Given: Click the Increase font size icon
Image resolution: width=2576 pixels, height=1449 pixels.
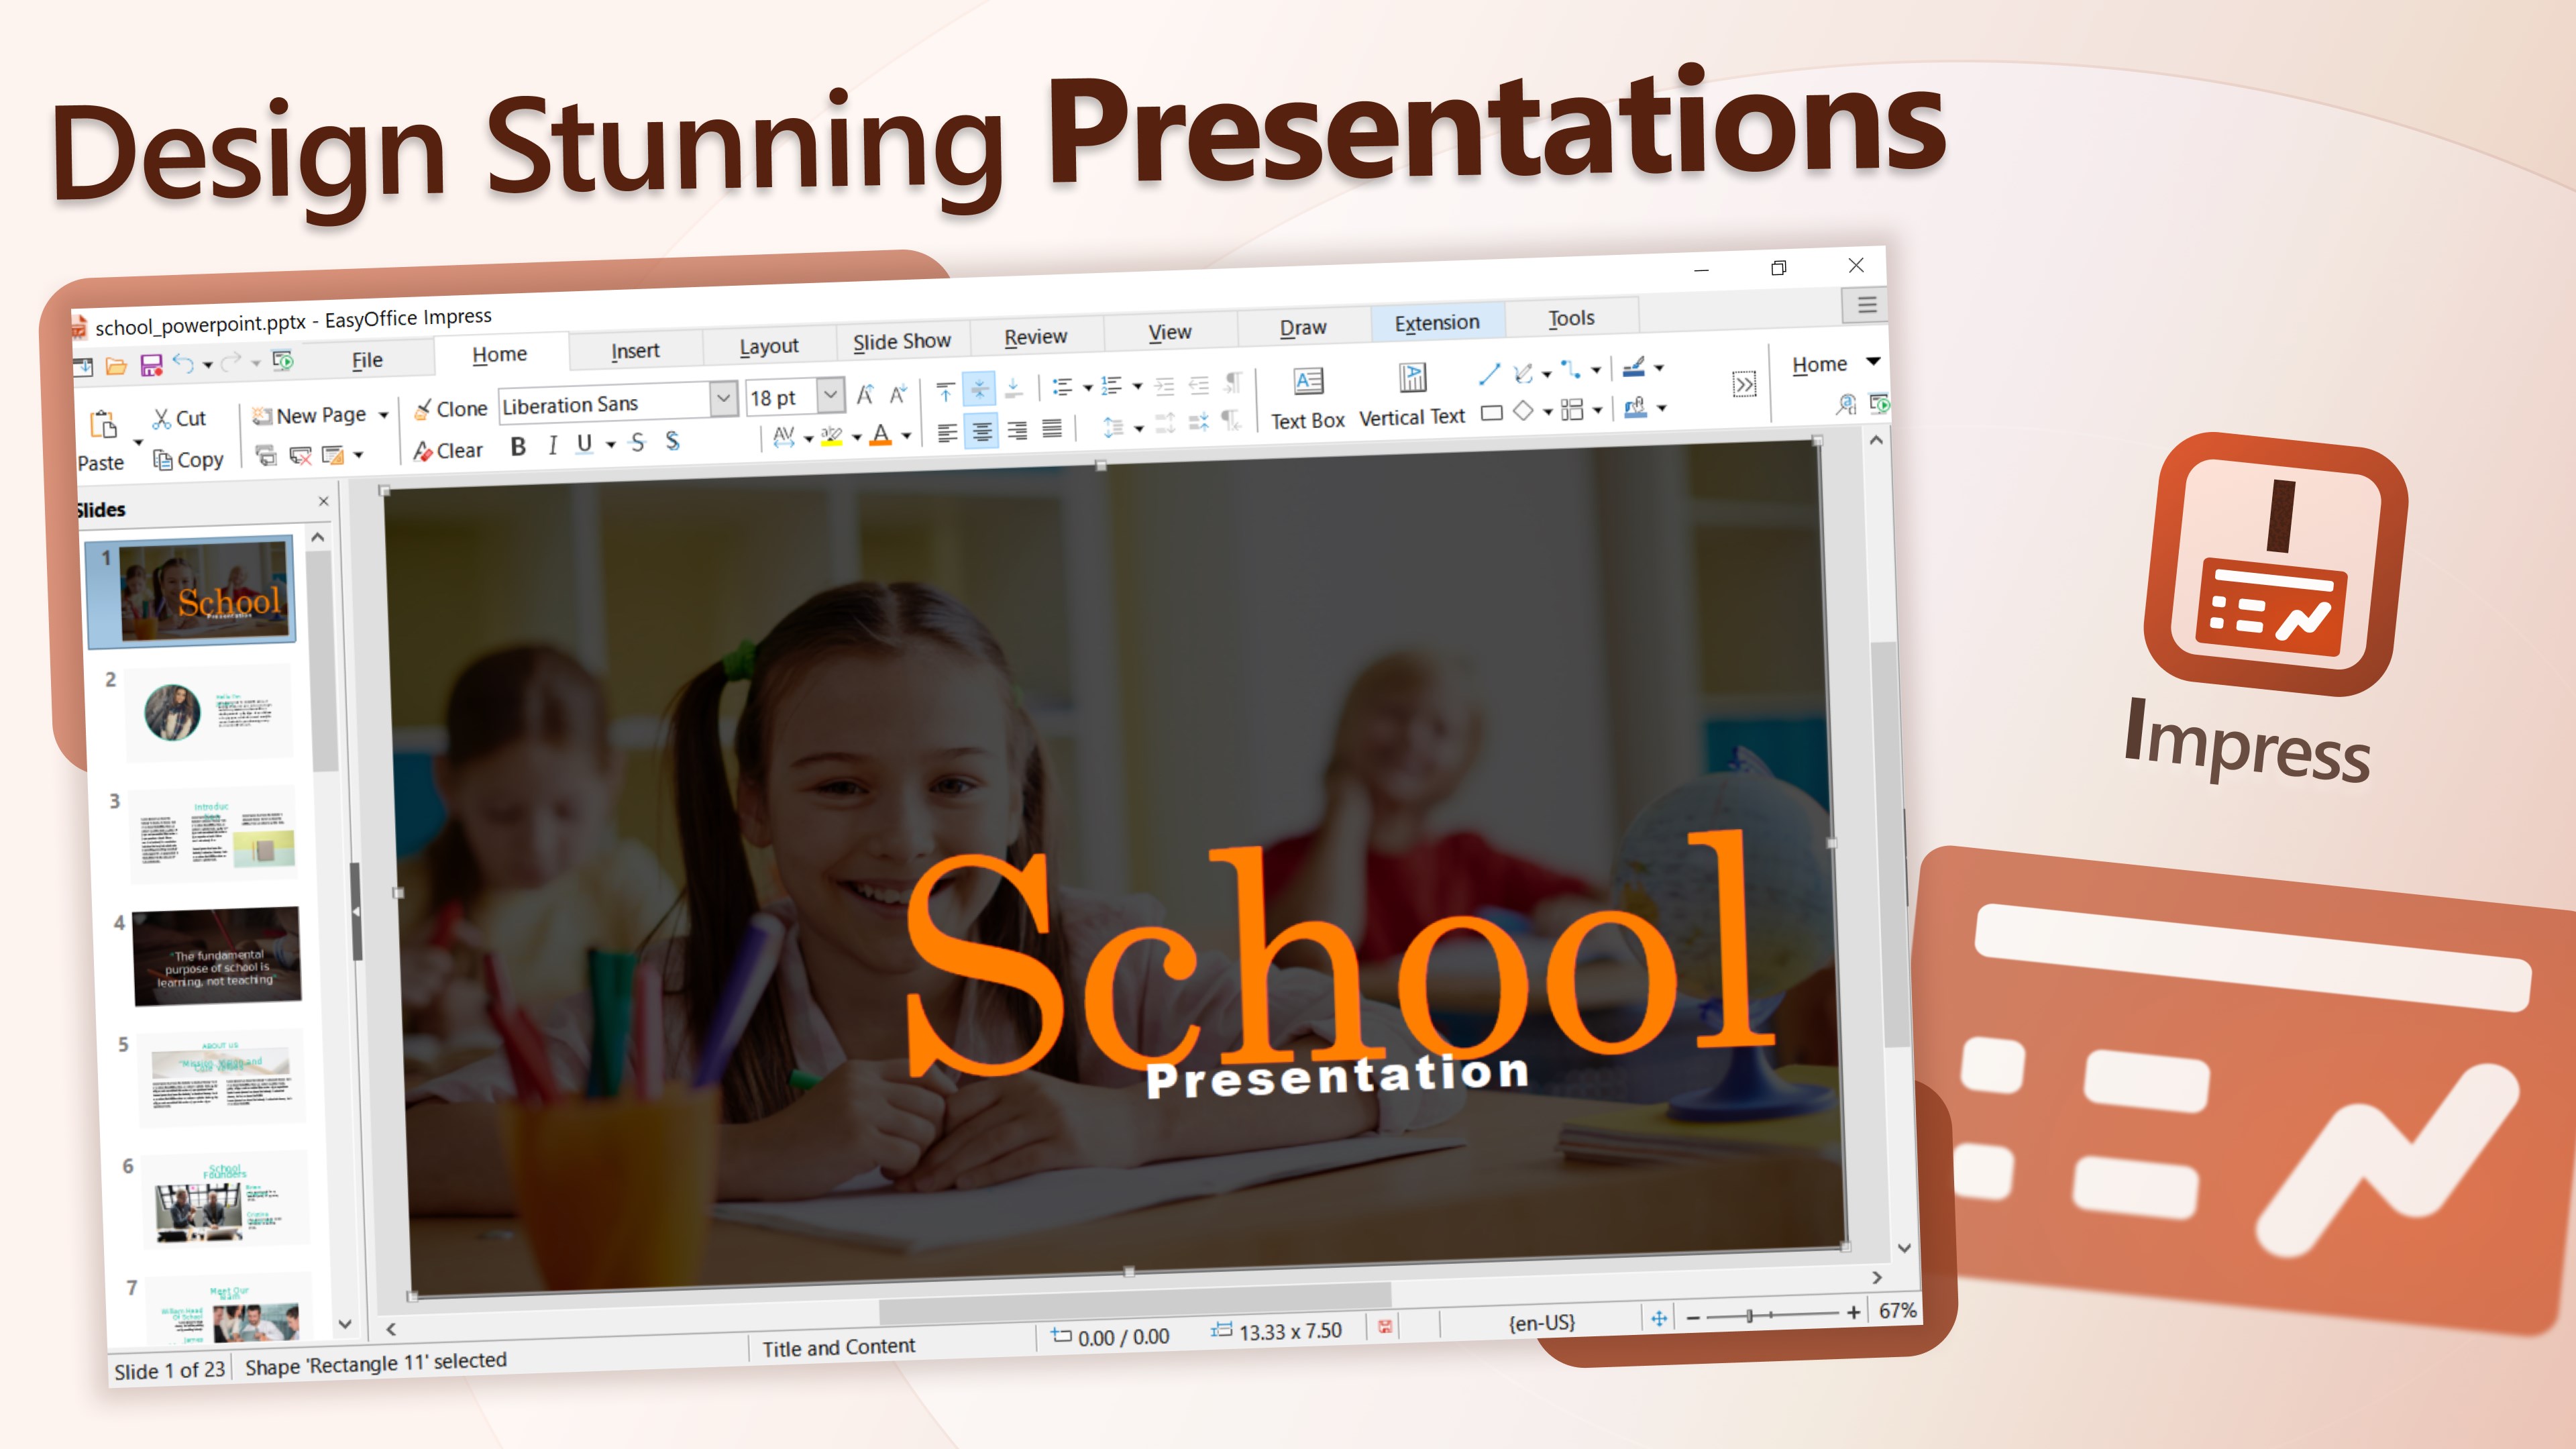Looking at the screenshot, I should (x=865, y=395).
